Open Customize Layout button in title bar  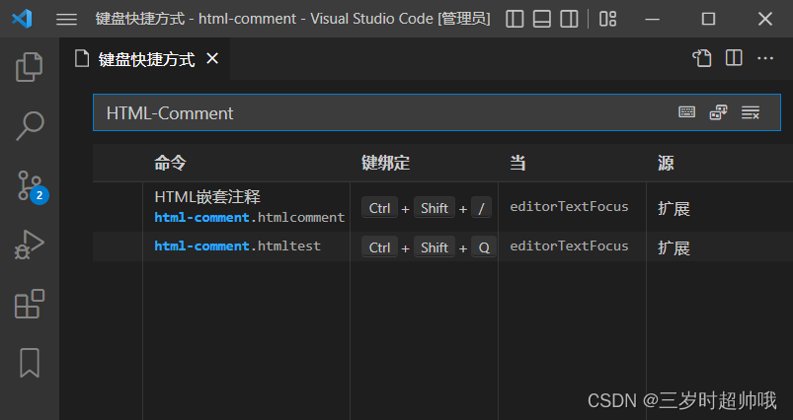[x=607, y=19]
